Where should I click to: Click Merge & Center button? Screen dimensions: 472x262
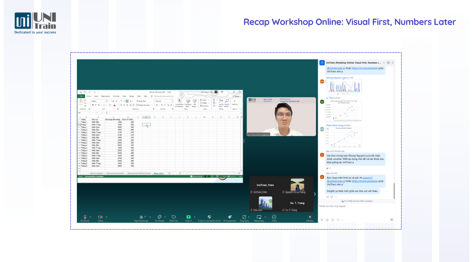click(x=144, y=105)
